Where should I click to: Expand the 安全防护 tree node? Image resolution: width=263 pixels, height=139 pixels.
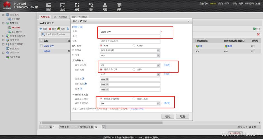point(3,53)
